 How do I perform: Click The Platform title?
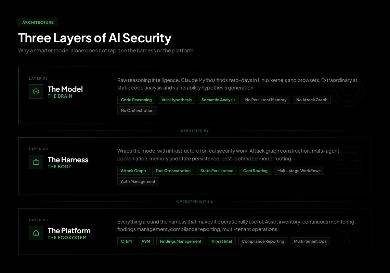tap(69, 231)
